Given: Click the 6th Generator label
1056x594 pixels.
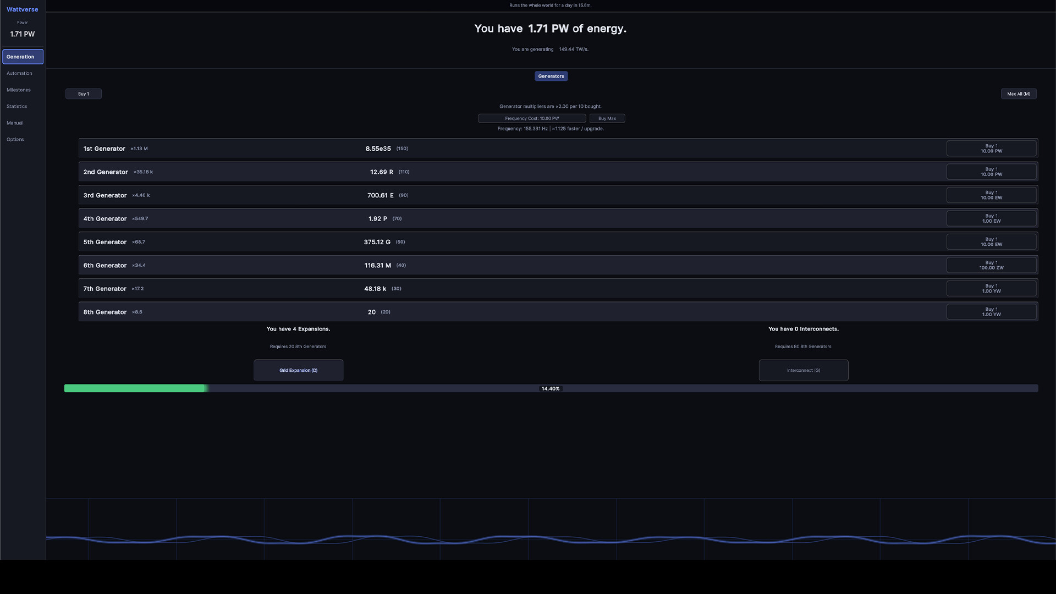Looking at the screenshot, I should point(105,266).
